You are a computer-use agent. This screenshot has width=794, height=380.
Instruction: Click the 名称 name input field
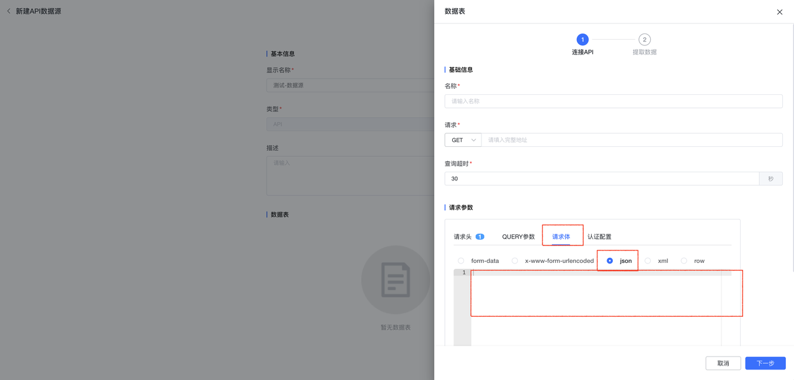(x=613, y=101)
